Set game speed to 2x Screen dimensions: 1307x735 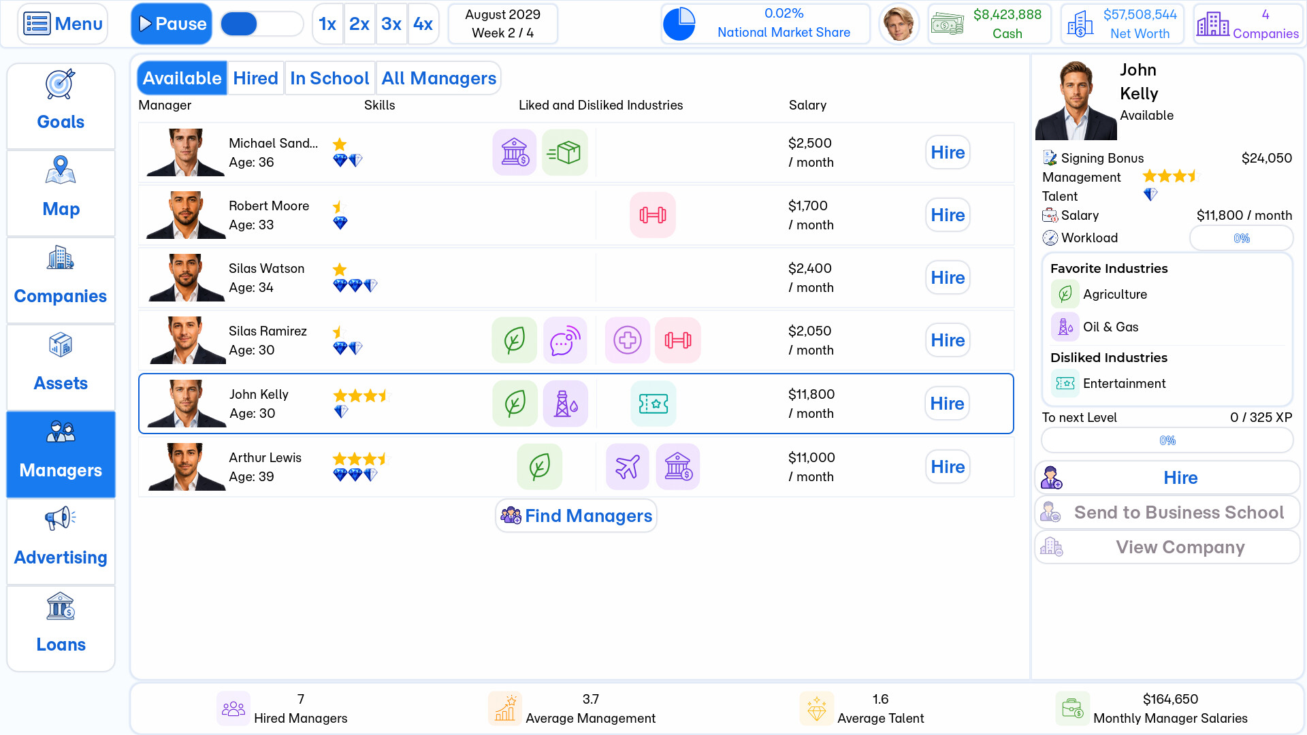pyautogui.click(x=359, y=24)
